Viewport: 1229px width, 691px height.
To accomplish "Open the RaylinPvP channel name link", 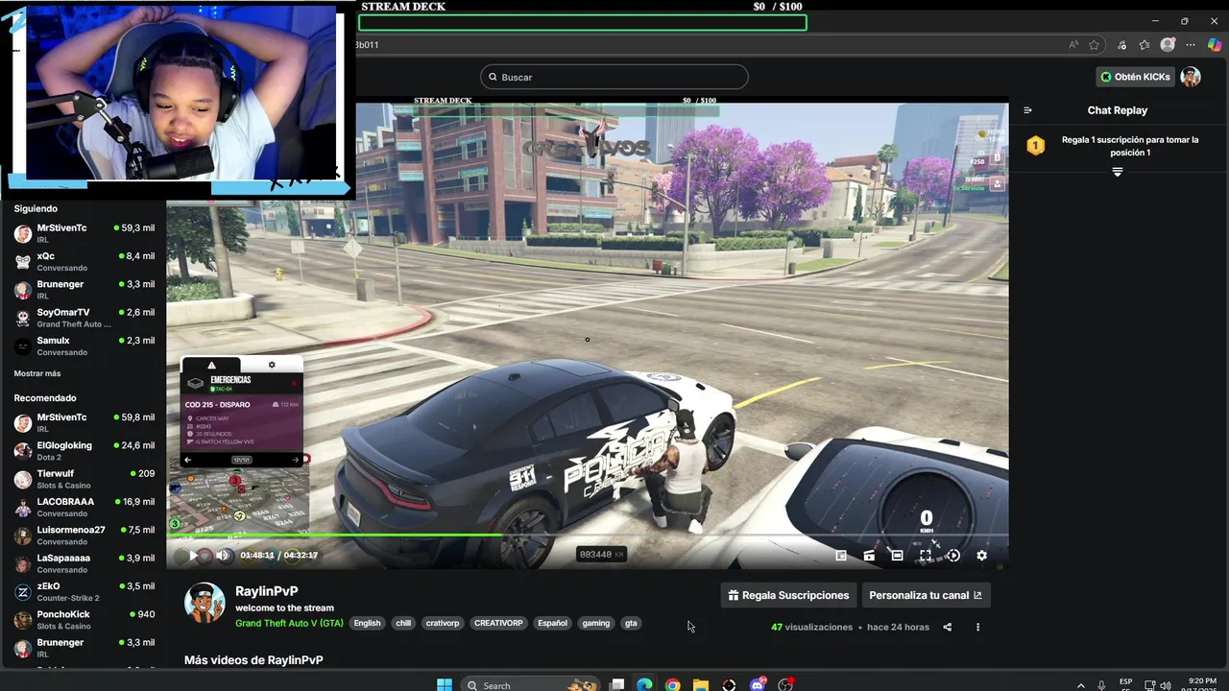I will coord(266,591).
